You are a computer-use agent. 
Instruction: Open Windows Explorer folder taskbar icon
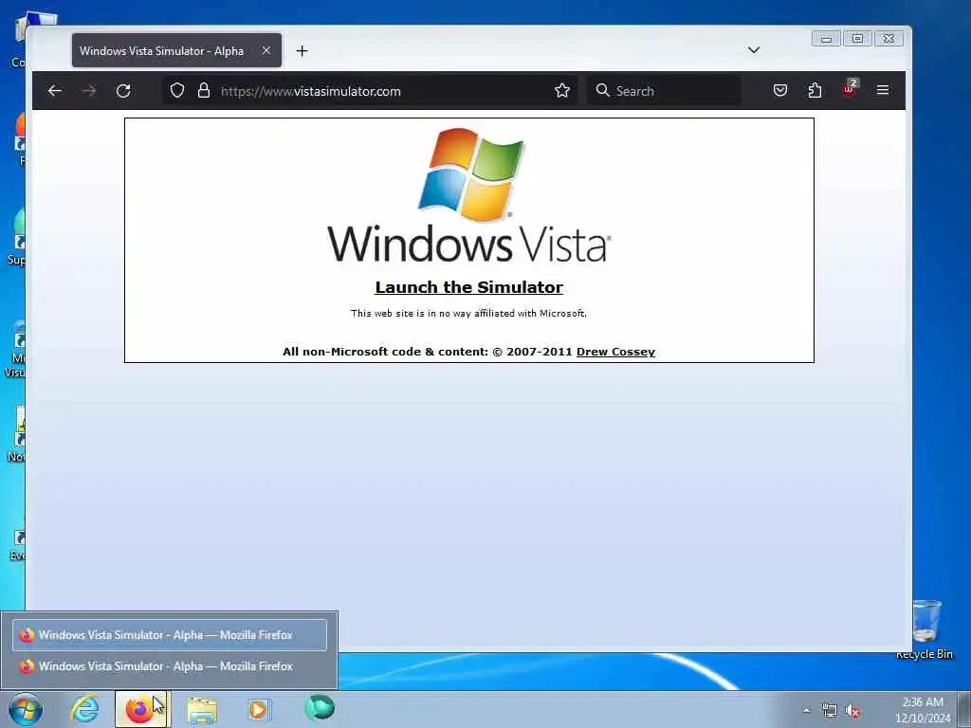202,710
